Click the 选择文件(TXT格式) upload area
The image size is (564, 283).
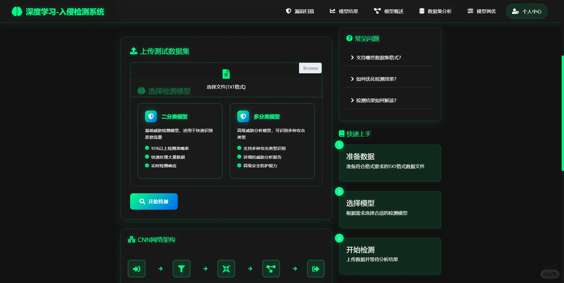(226, 80)
